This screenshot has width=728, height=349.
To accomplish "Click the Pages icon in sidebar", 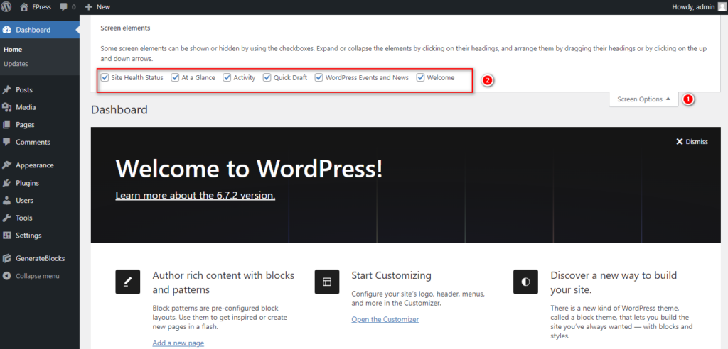I will 6,125.
